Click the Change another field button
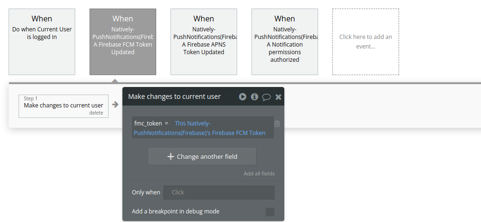 [x=202, y=156]
